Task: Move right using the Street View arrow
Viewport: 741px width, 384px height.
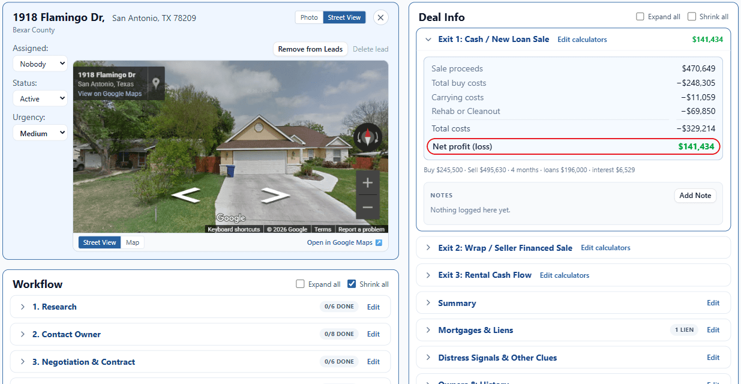Action: (x=276, y=195)
